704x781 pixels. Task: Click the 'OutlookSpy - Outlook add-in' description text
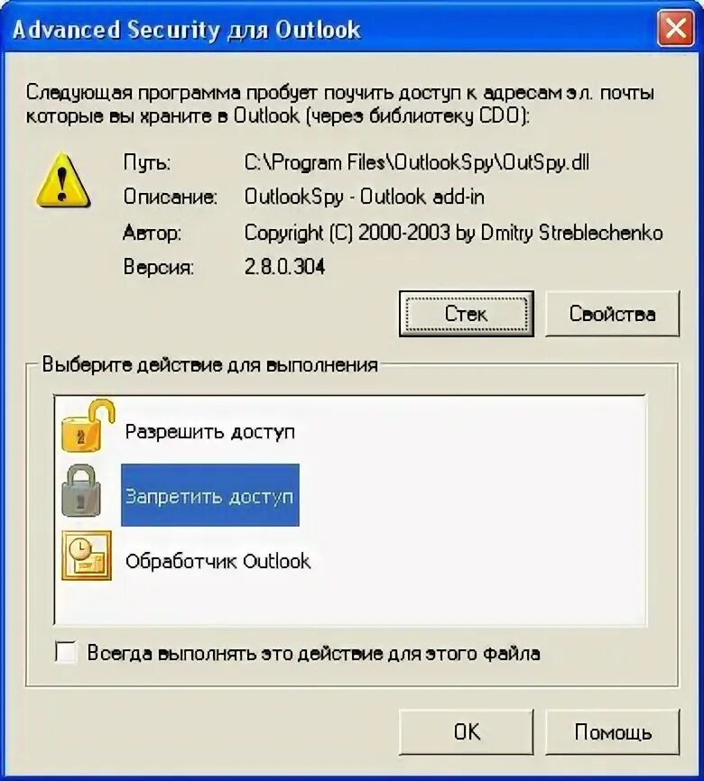(364, 198)
